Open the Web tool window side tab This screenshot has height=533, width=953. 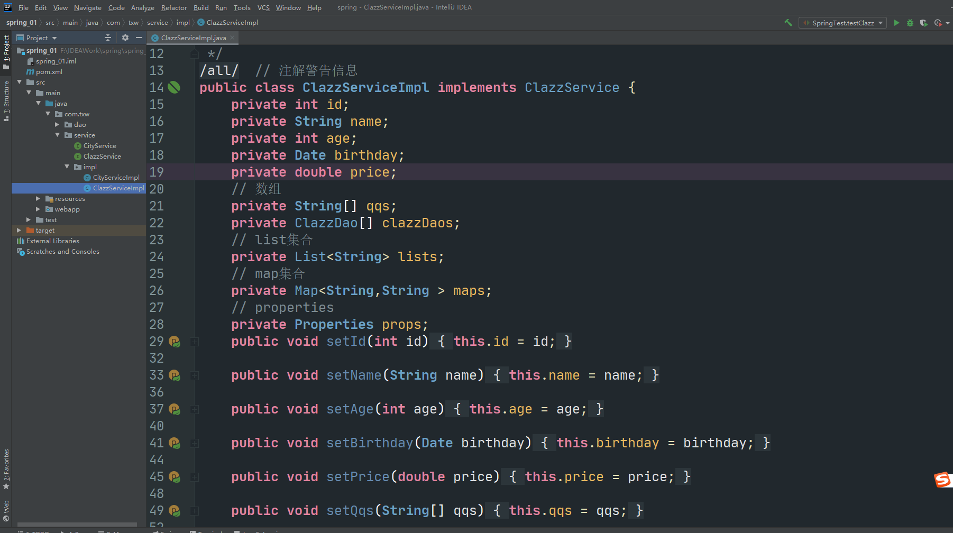coord(6,511)
